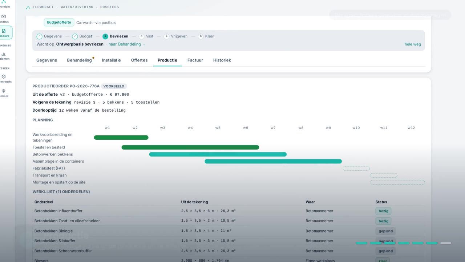The width and height of the screenshot is (465, 262).
Task: Open the Postbus mail icon in sidebar
Action: pyautogui.click(x=4, y=17)
